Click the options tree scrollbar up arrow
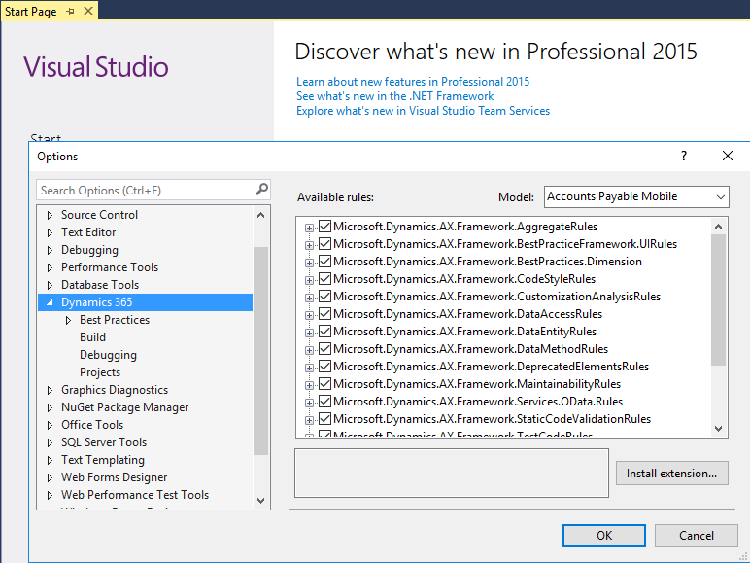Image resolution: width=750 pixels, height=563 pixels. [260, 215]
